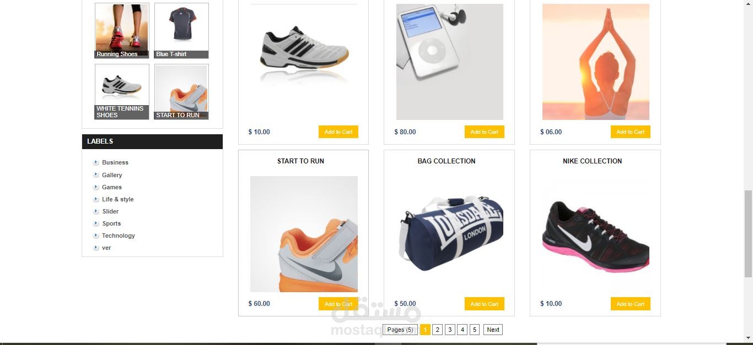This screenshot has width=753, height=345.
Task: Click the Next pagination button
Action: 493,330
